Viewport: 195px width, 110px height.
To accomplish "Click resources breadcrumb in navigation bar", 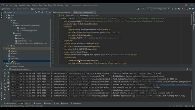I will point(26,9).
